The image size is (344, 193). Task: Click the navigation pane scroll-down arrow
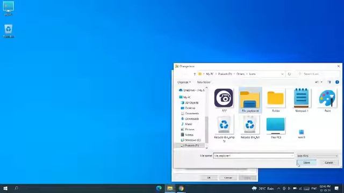[206, 148]
